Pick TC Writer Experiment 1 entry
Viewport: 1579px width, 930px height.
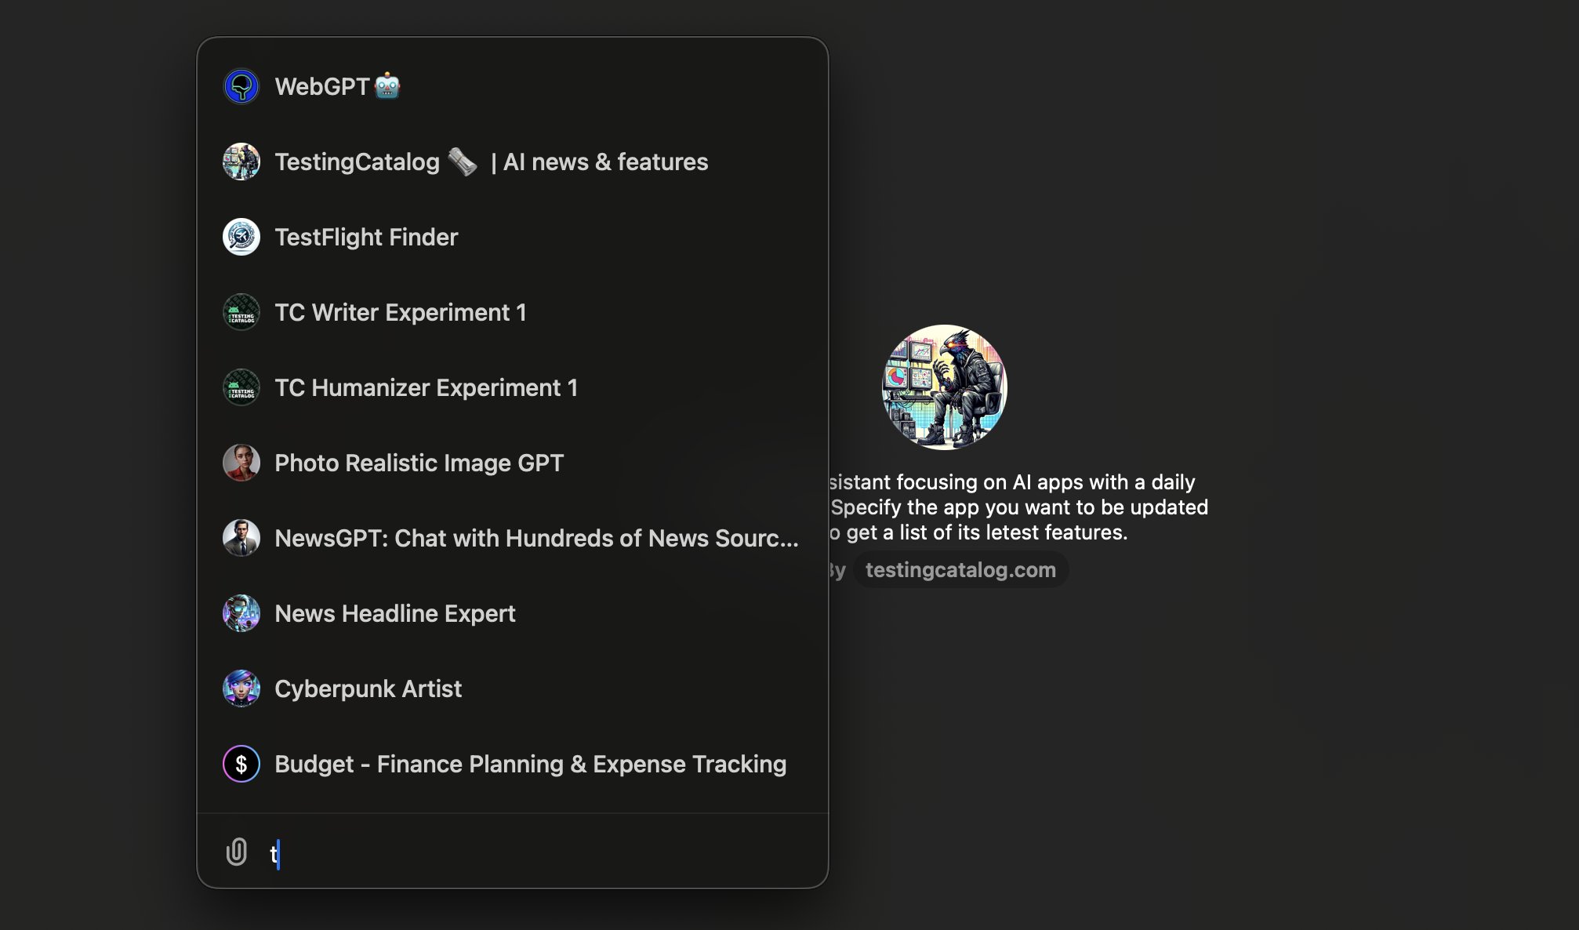[513, 312]
